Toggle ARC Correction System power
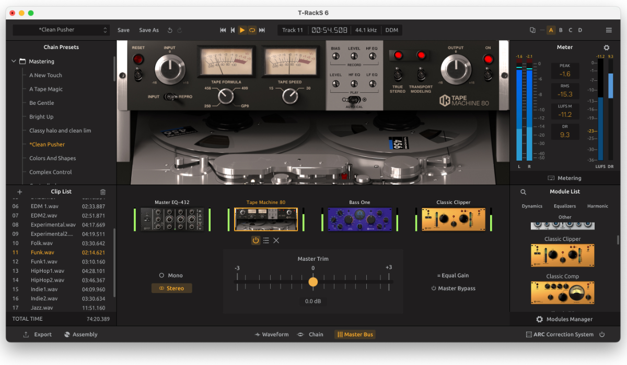 tap(602, 335)
